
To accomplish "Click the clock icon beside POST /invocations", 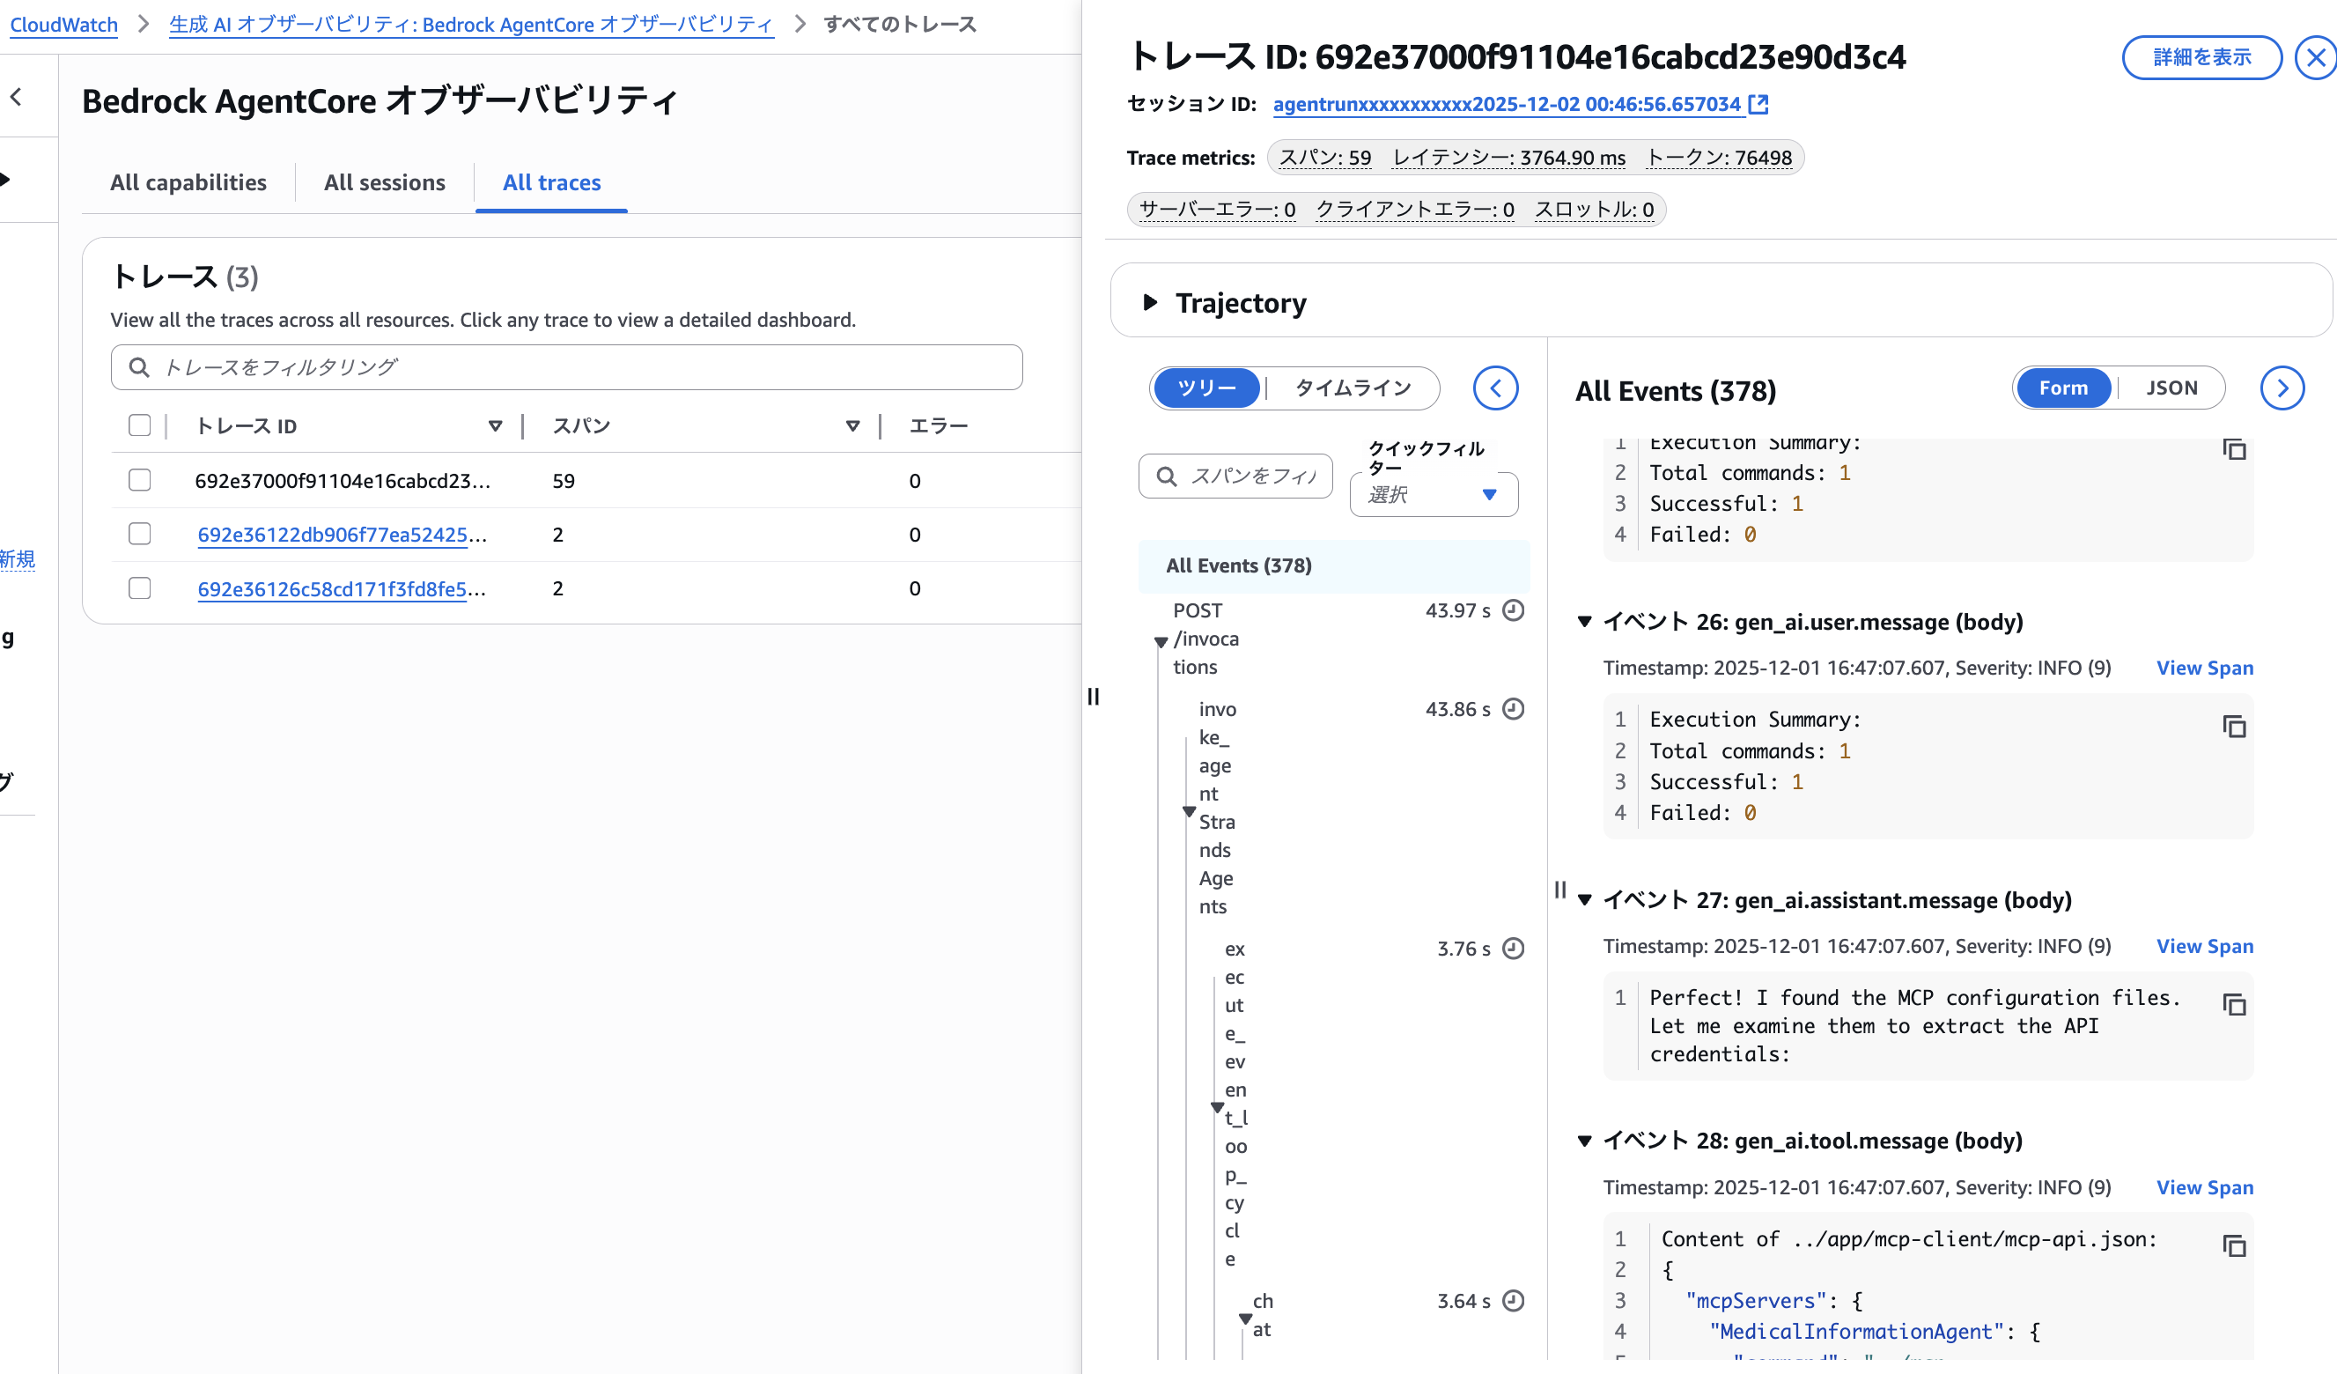I will click(x=1513, y=610).
